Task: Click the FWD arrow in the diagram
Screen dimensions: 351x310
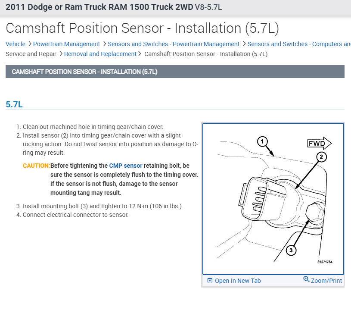Action: pos(319,144)
